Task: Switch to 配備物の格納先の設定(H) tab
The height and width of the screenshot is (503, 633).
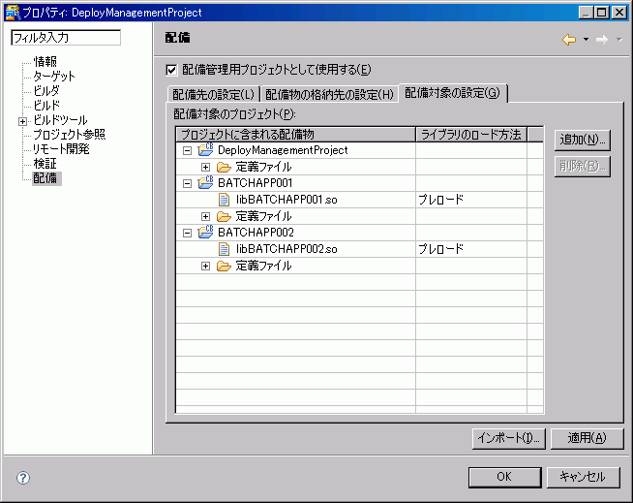Action: coord(329,94)
